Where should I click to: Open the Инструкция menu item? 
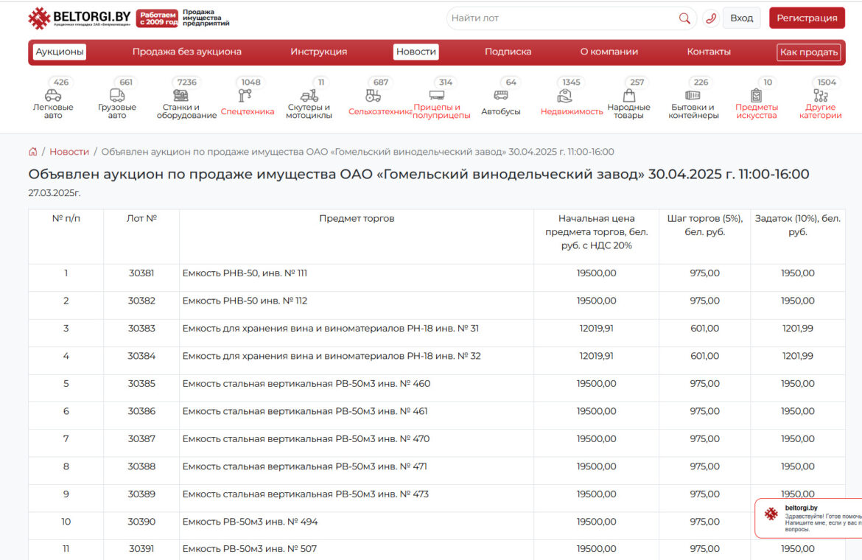pyautogui.click(x=319, y=52)
